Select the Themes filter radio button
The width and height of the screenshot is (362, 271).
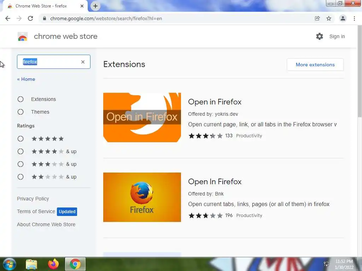tap(21, 112)
